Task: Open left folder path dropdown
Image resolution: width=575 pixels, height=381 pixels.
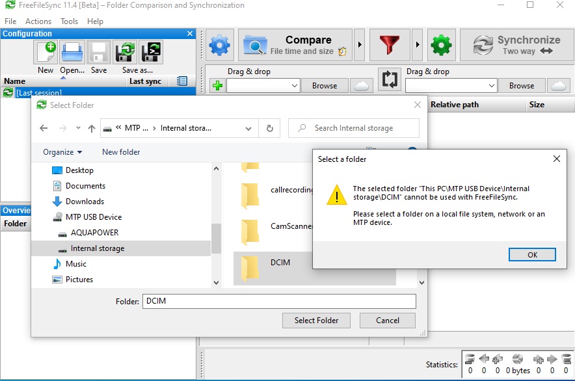Action: [294, 86]
